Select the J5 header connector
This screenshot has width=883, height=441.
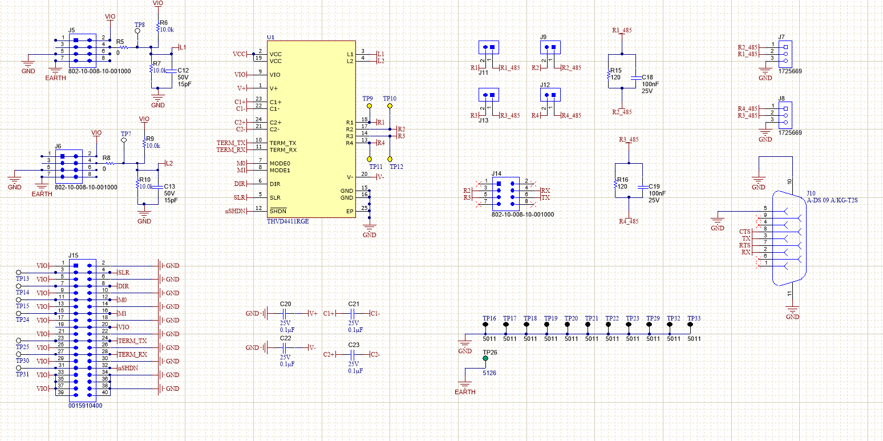point(83,48)
